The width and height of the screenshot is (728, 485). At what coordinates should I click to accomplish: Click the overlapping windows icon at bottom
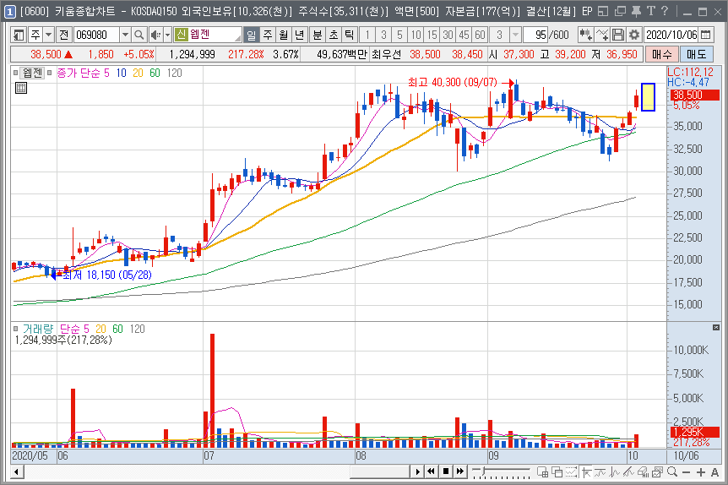(x=557, y=472)
